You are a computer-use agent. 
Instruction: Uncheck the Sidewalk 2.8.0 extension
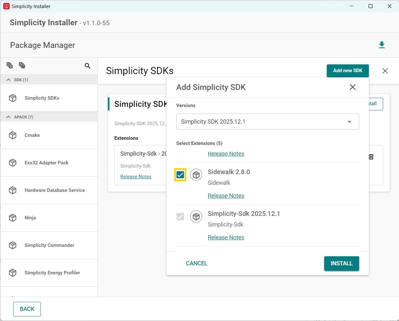180,174
